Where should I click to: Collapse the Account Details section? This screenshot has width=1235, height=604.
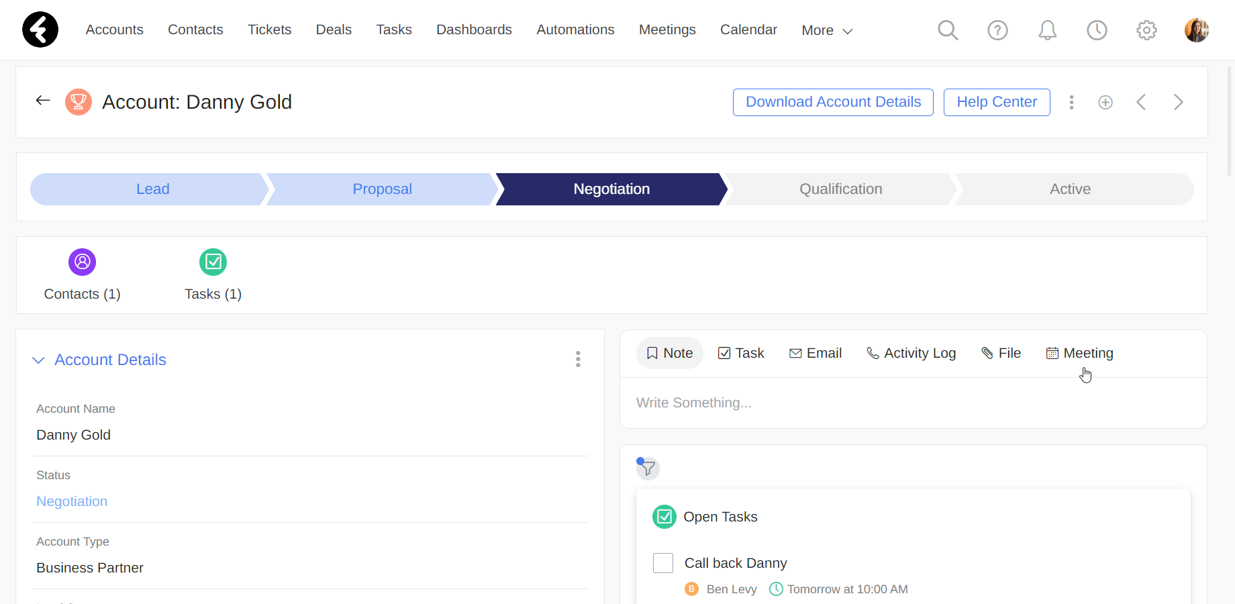[x=39, y=360]
